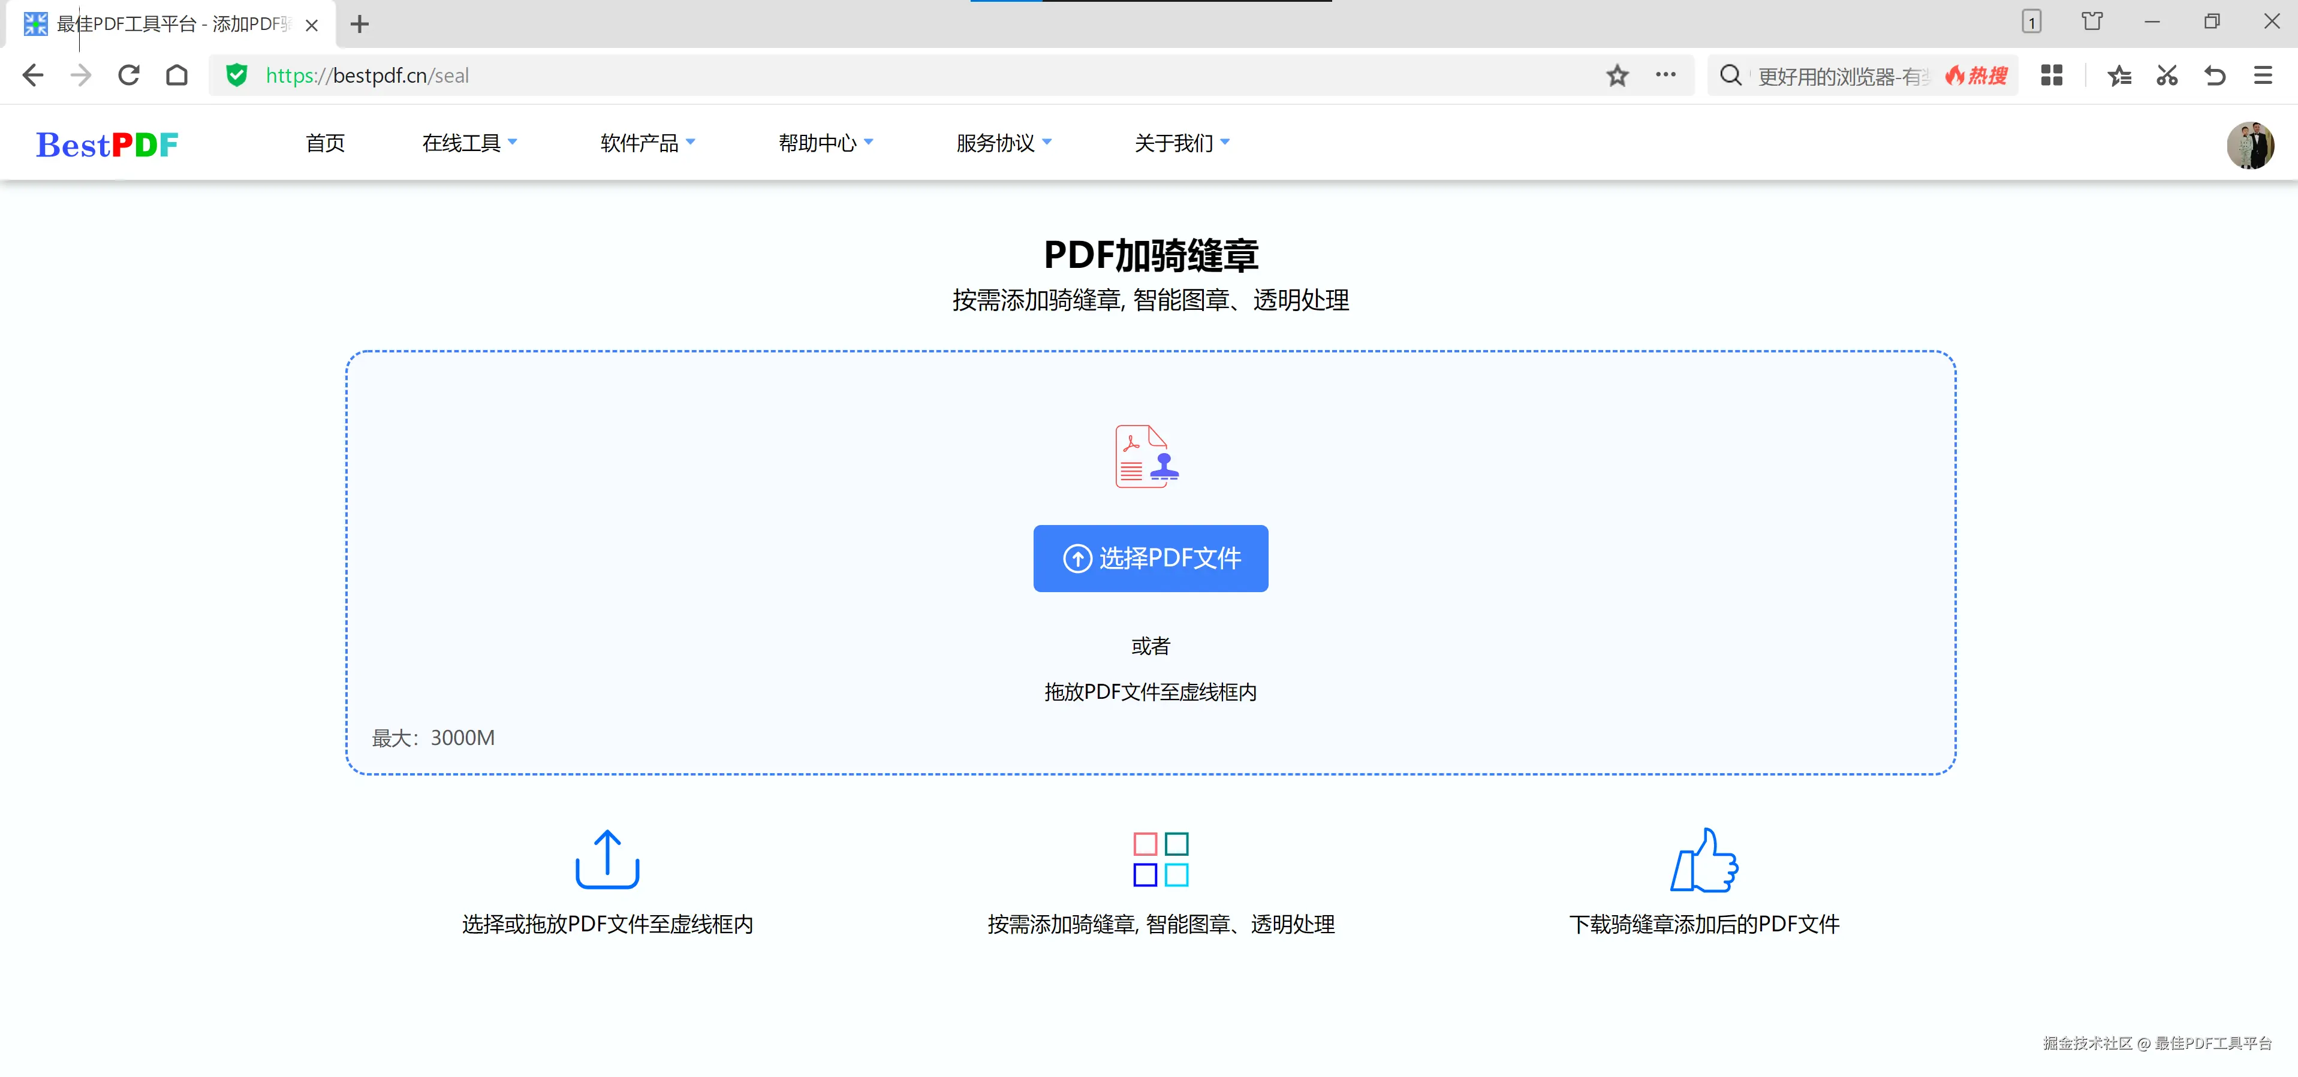The height and width of the screenshot is (1077, 2298).
Task: Bookmark page with star icon
Action: pos(1616,76)
